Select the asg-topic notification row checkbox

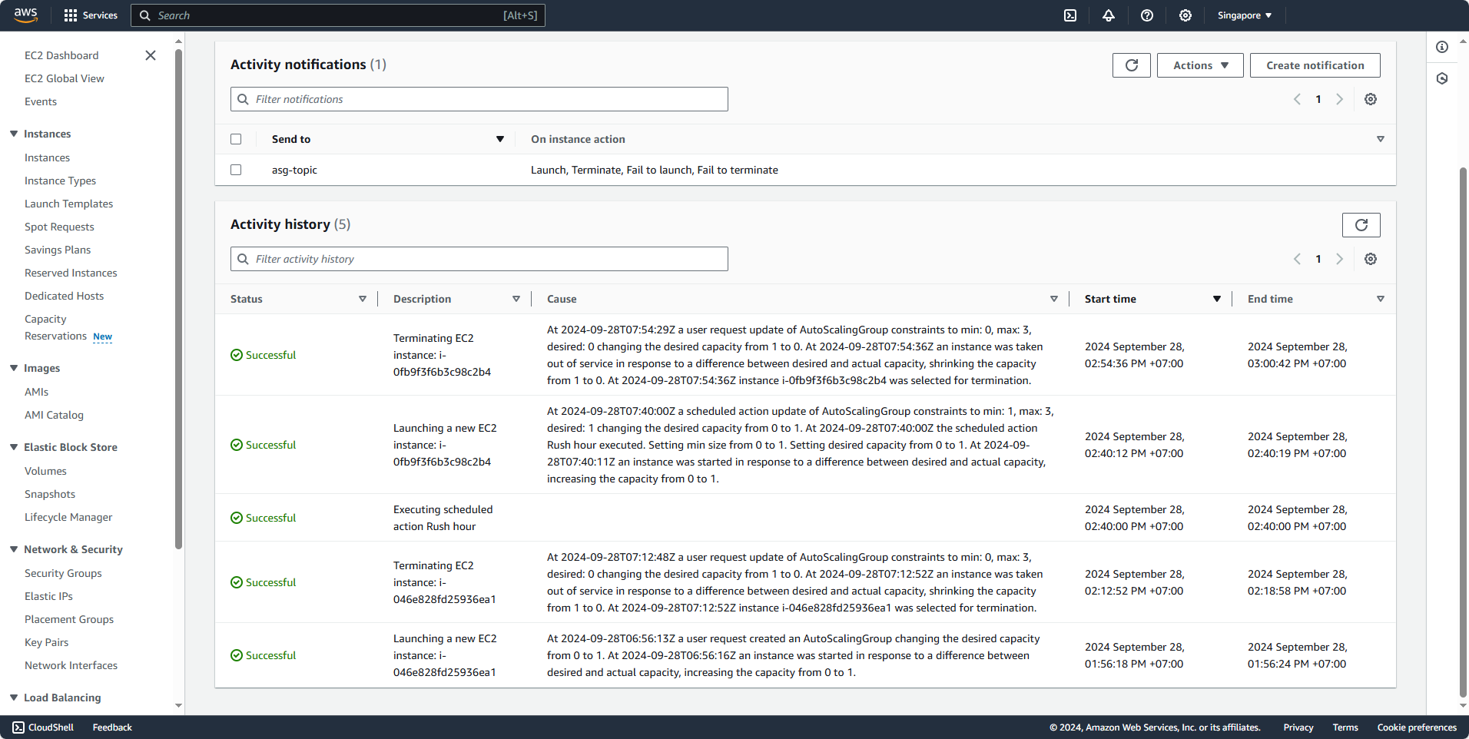[236, 170]
